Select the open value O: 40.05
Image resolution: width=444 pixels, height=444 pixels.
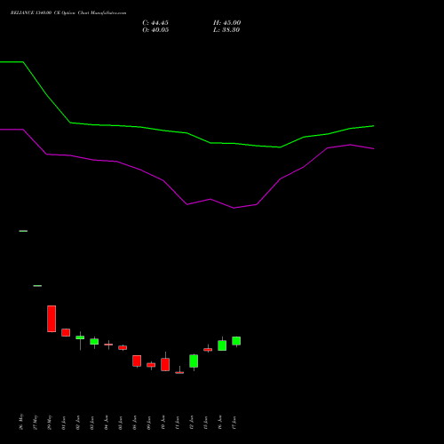pos(155,30)
